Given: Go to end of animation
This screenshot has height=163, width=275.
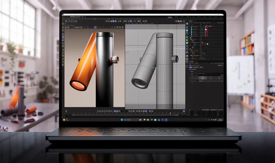Looking at the screenshot, I should point(112,111).
